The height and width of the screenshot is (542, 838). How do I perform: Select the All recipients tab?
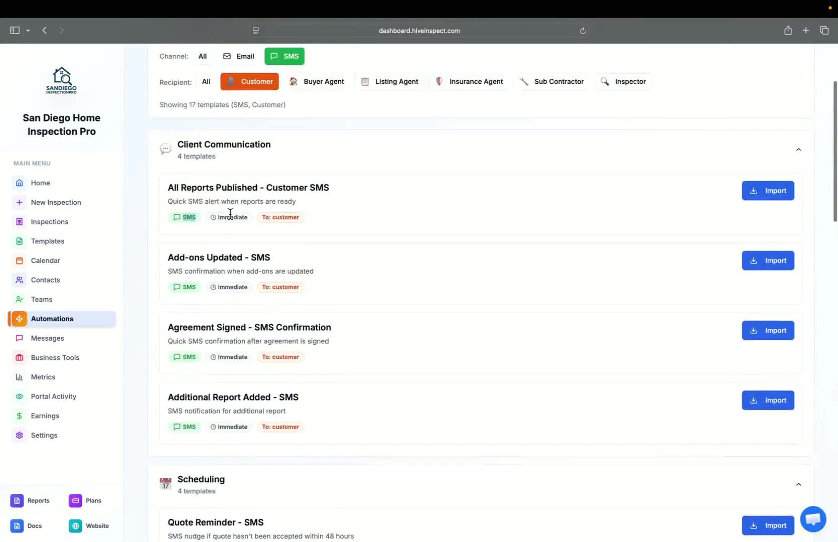pyautogui.click(x=206, y=81)
